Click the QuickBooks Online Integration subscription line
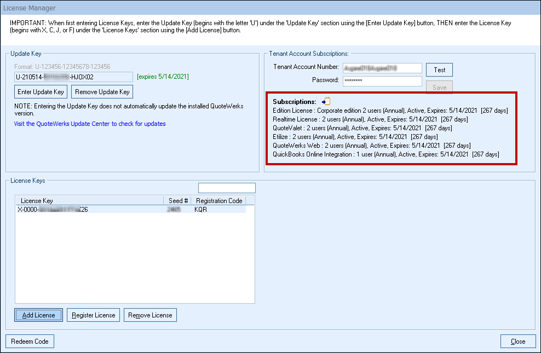 [385, 155]
